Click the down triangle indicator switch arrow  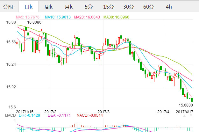pyautogui.click(x=191, y=115)
